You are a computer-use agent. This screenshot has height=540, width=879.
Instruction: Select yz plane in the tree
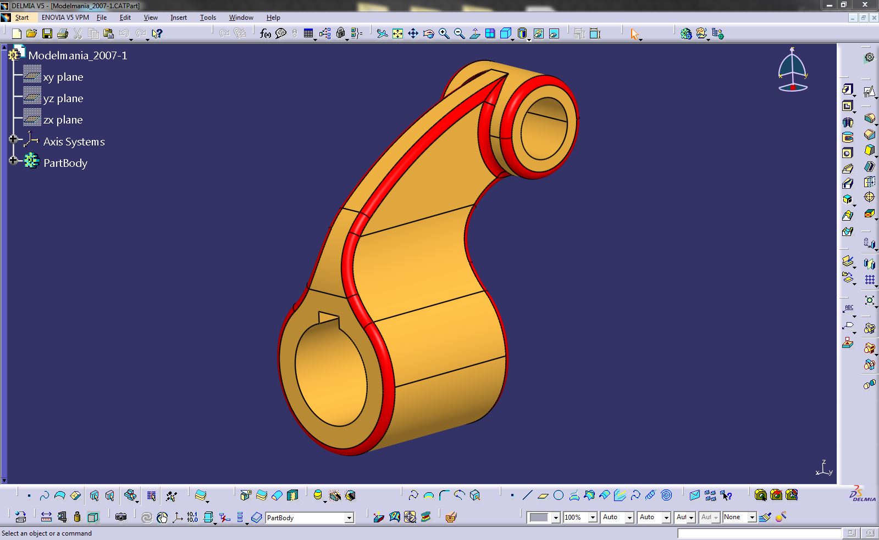pos(63,98)
